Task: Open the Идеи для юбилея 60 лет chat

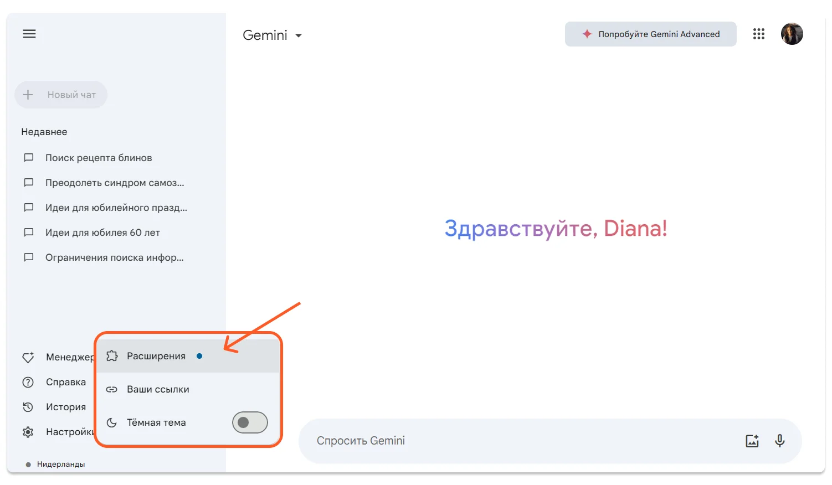Action: point(102,233)
